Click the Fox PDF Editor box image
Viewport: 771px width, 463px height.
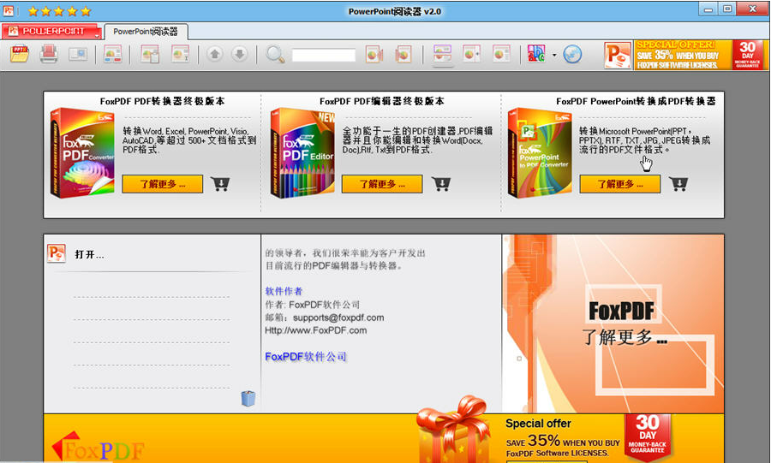coord(302,153)
